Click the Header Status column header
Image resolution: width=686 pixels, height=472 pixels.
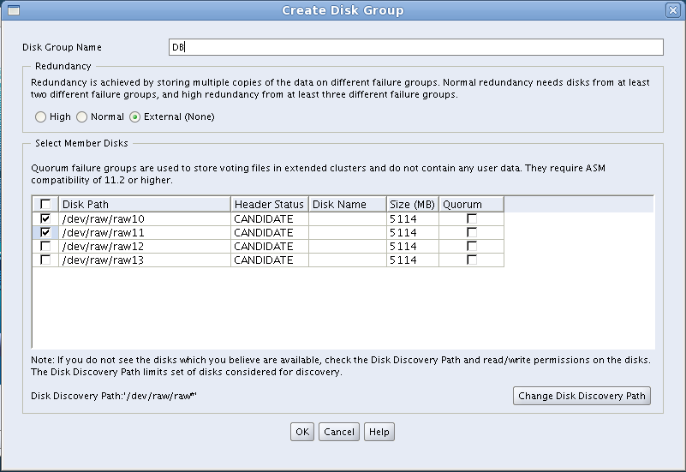pos(270,204)
